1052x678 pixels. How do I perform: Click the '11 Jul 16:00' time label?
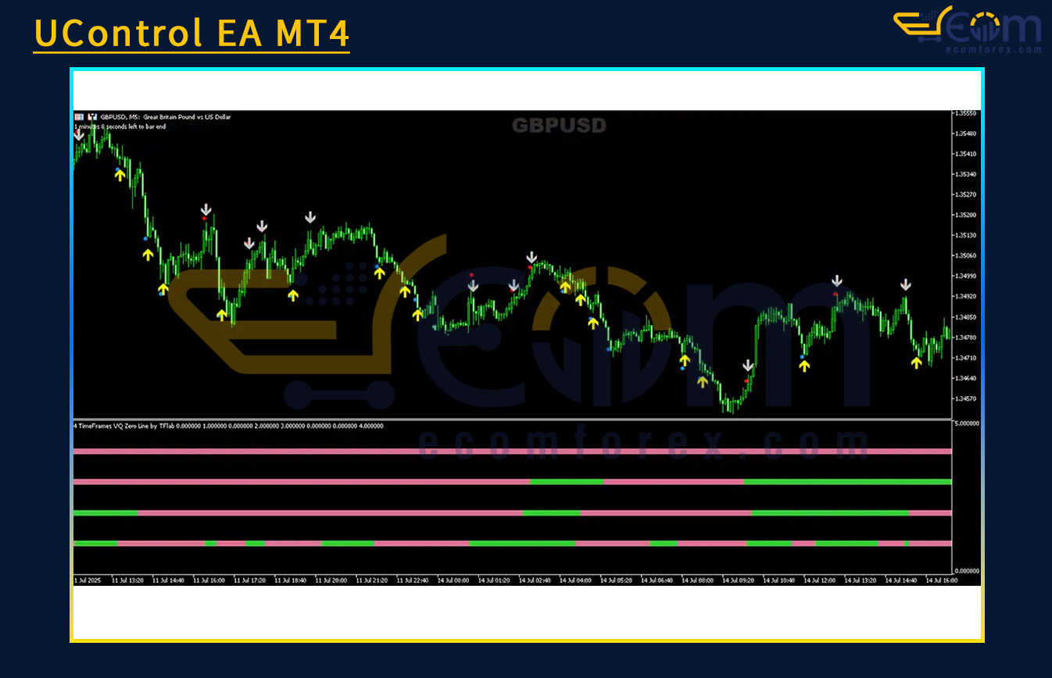coord(209,580)
